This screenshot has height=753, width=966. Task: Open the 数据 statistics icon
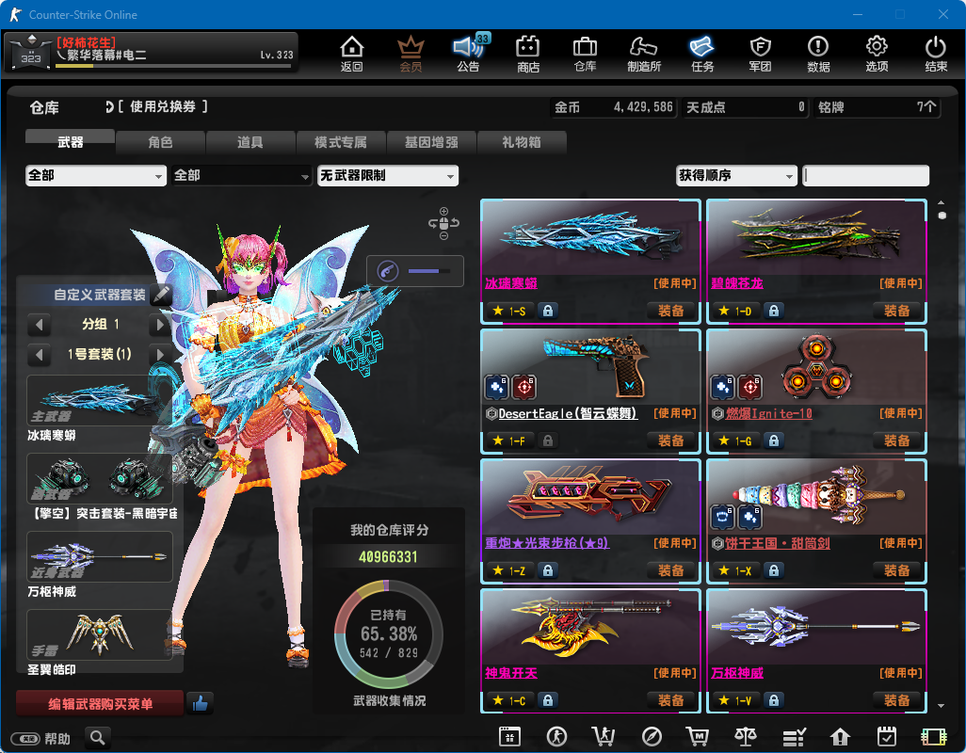tap(818, 53)
